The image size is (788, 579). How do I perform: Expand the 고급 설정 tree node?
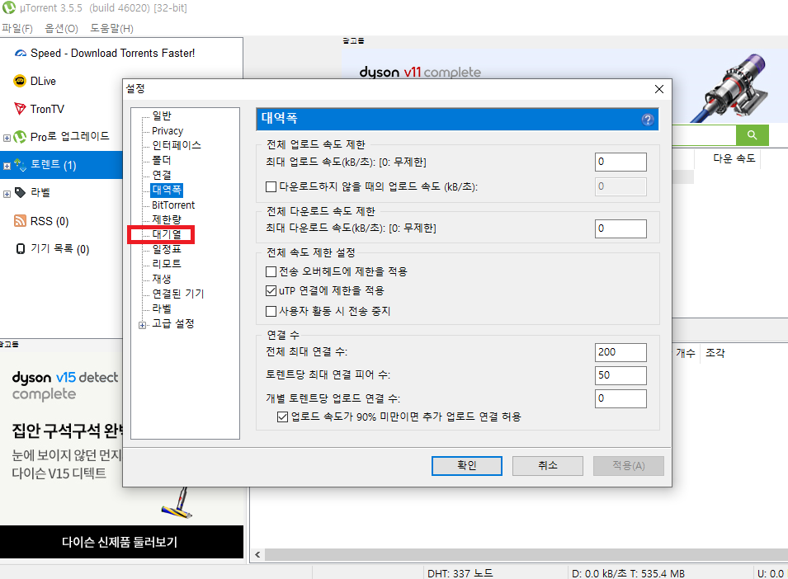pyautogui.click(x=142, y=325)
